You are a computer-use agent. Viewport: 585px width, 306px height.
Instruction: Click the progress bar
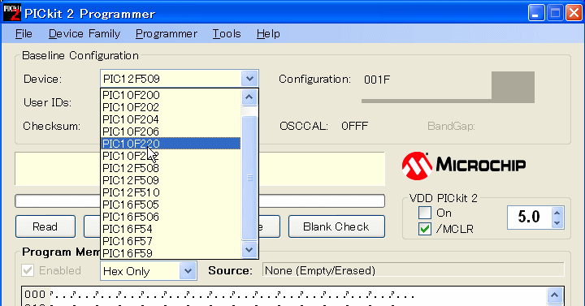[200, 201]
